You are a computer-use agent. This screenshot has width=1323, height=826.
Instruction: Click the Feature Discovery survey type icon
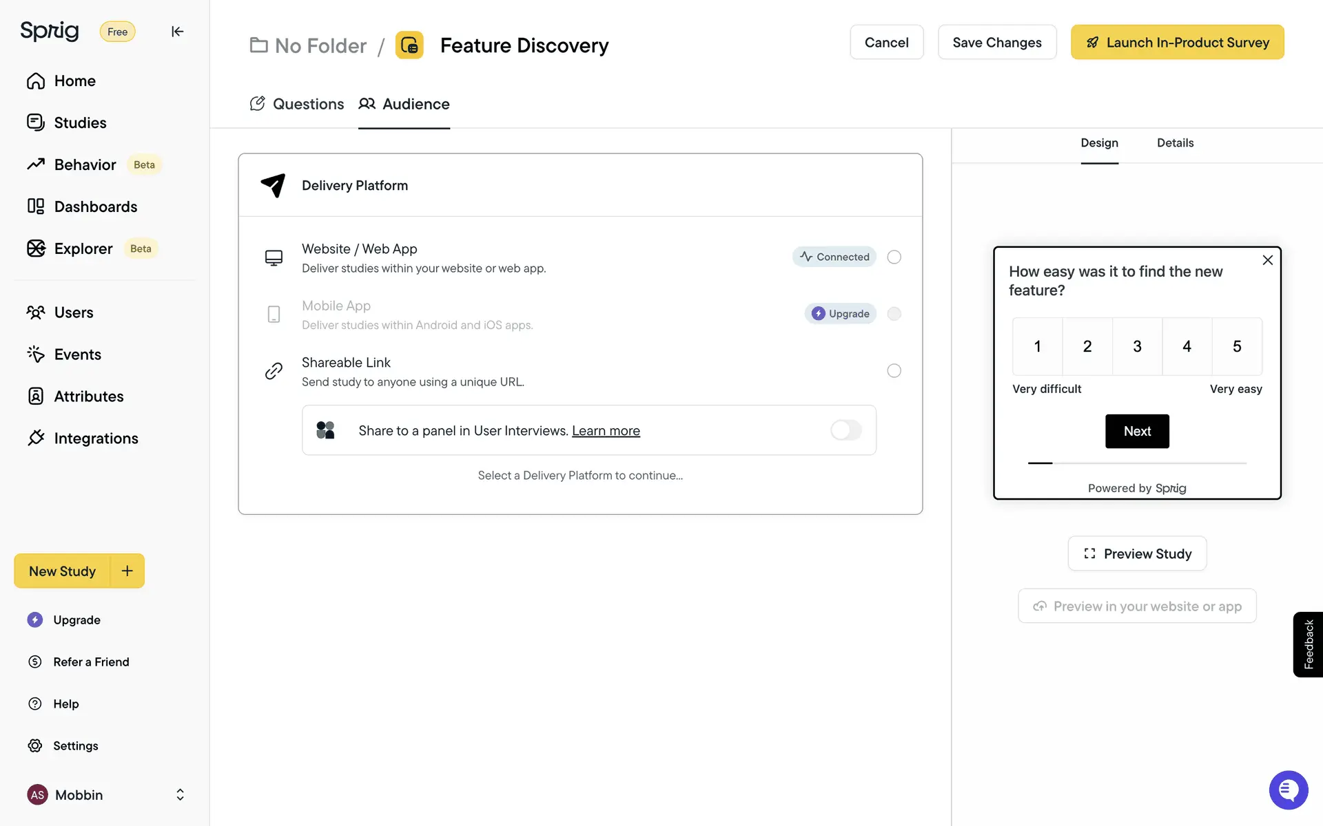coord(409,45)
